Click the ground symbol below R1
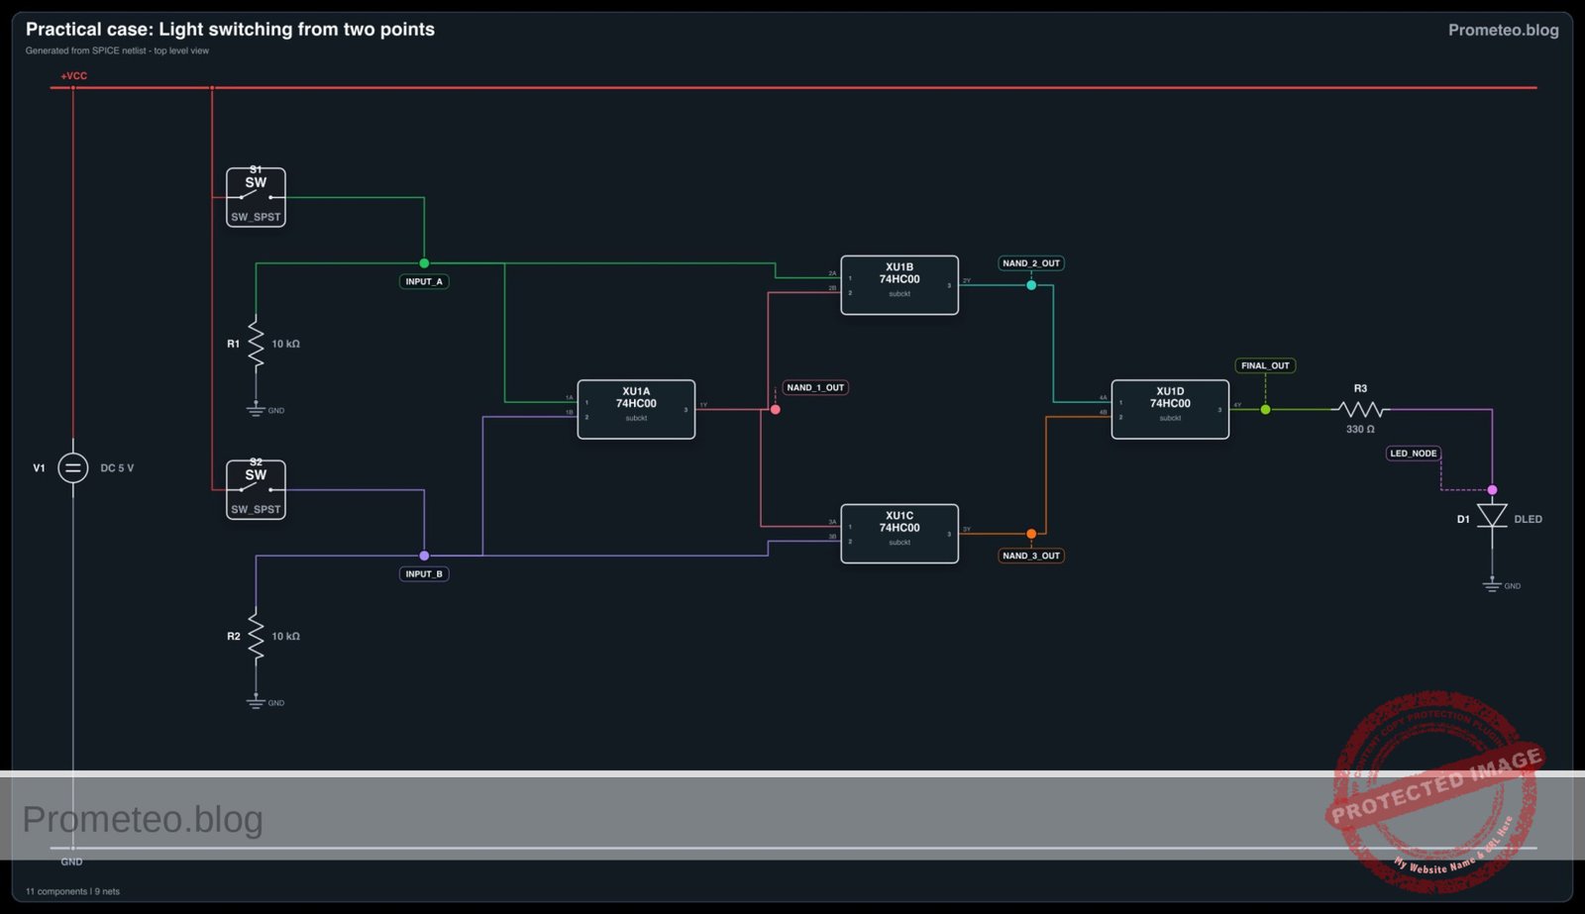 (x=256, y=409)
